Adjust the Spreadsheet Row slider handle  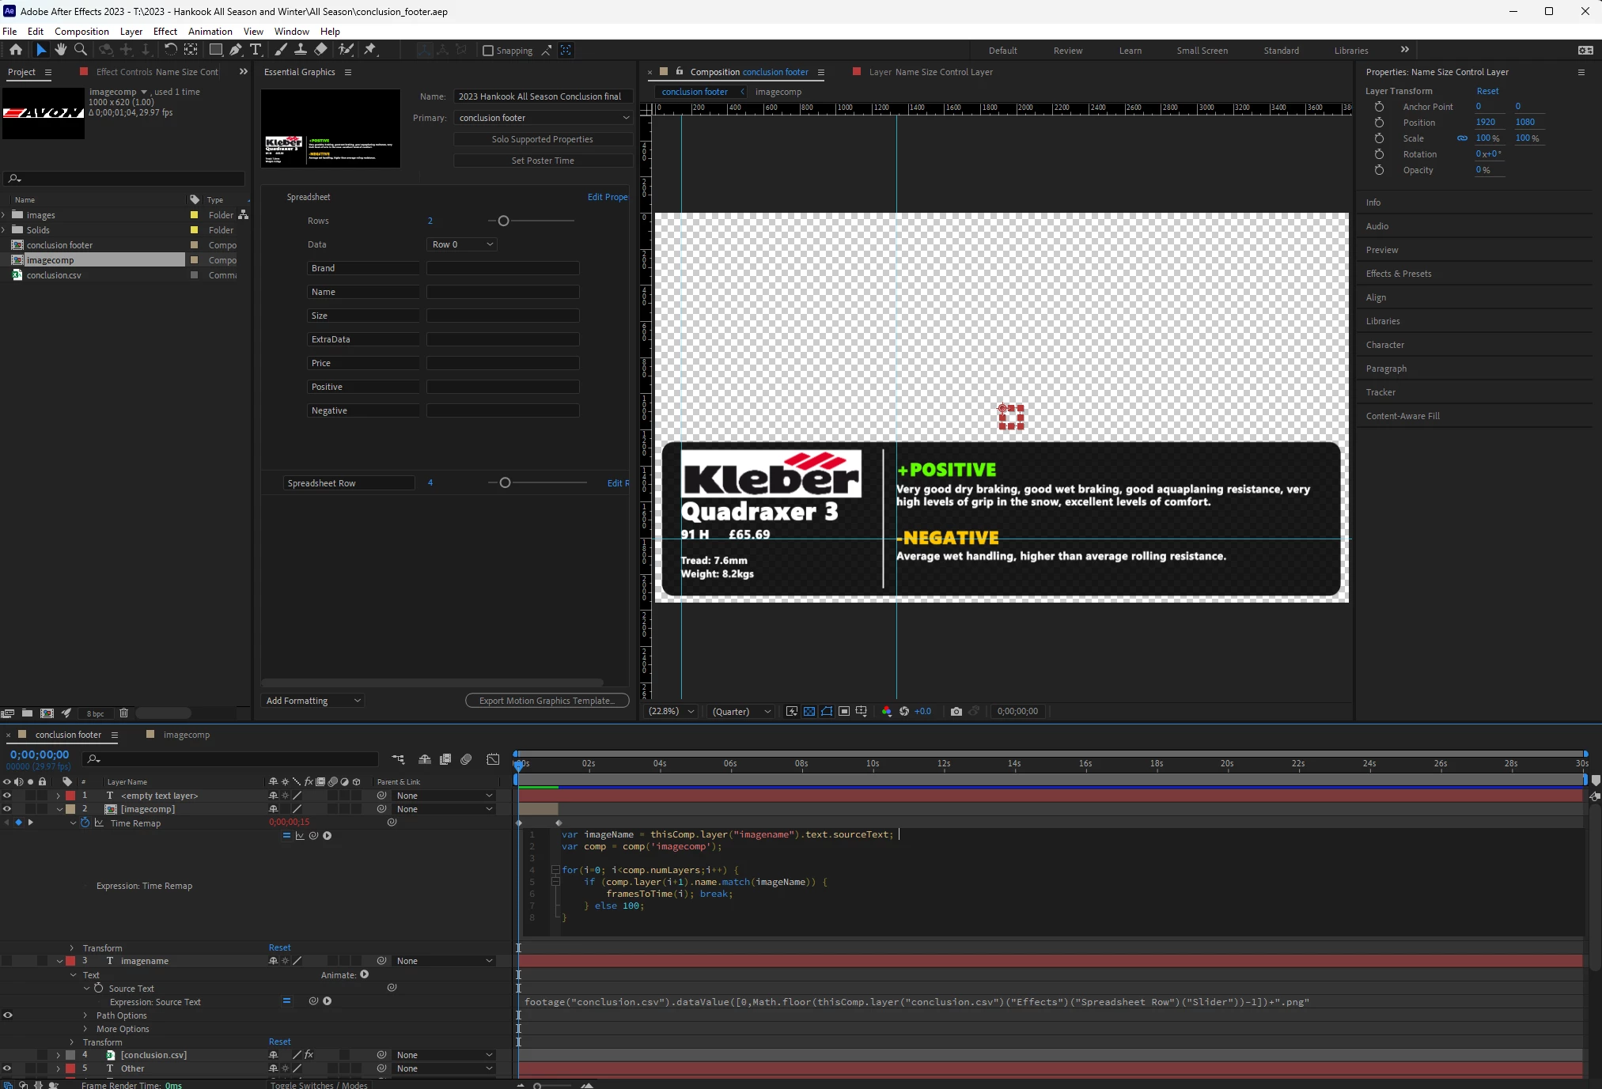[505, 482]
